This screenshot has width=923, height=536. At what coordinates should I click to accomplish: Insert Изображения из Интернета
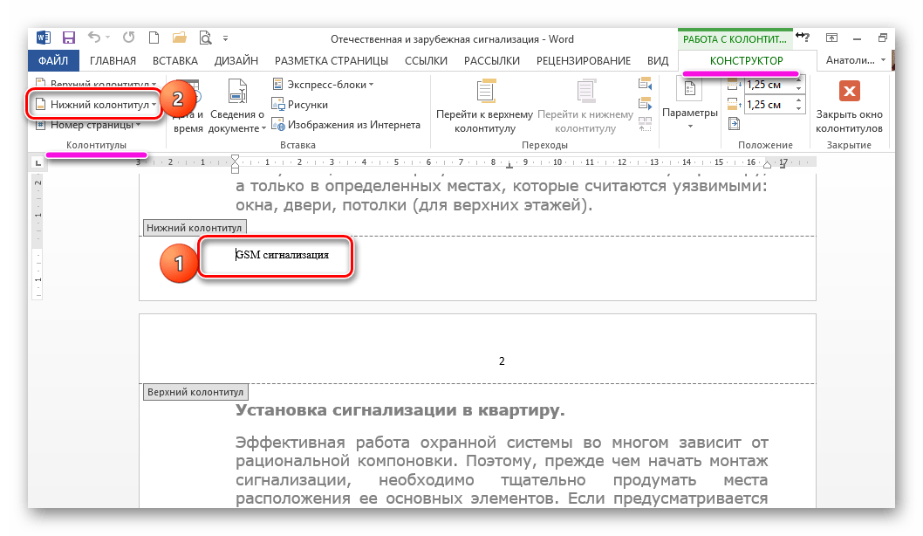(345, 125)
